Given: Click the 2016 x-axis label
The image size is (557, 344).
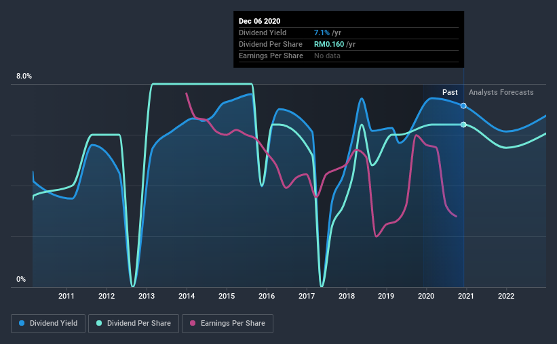Looking at the screenshot, I should (x=267, y=296).
